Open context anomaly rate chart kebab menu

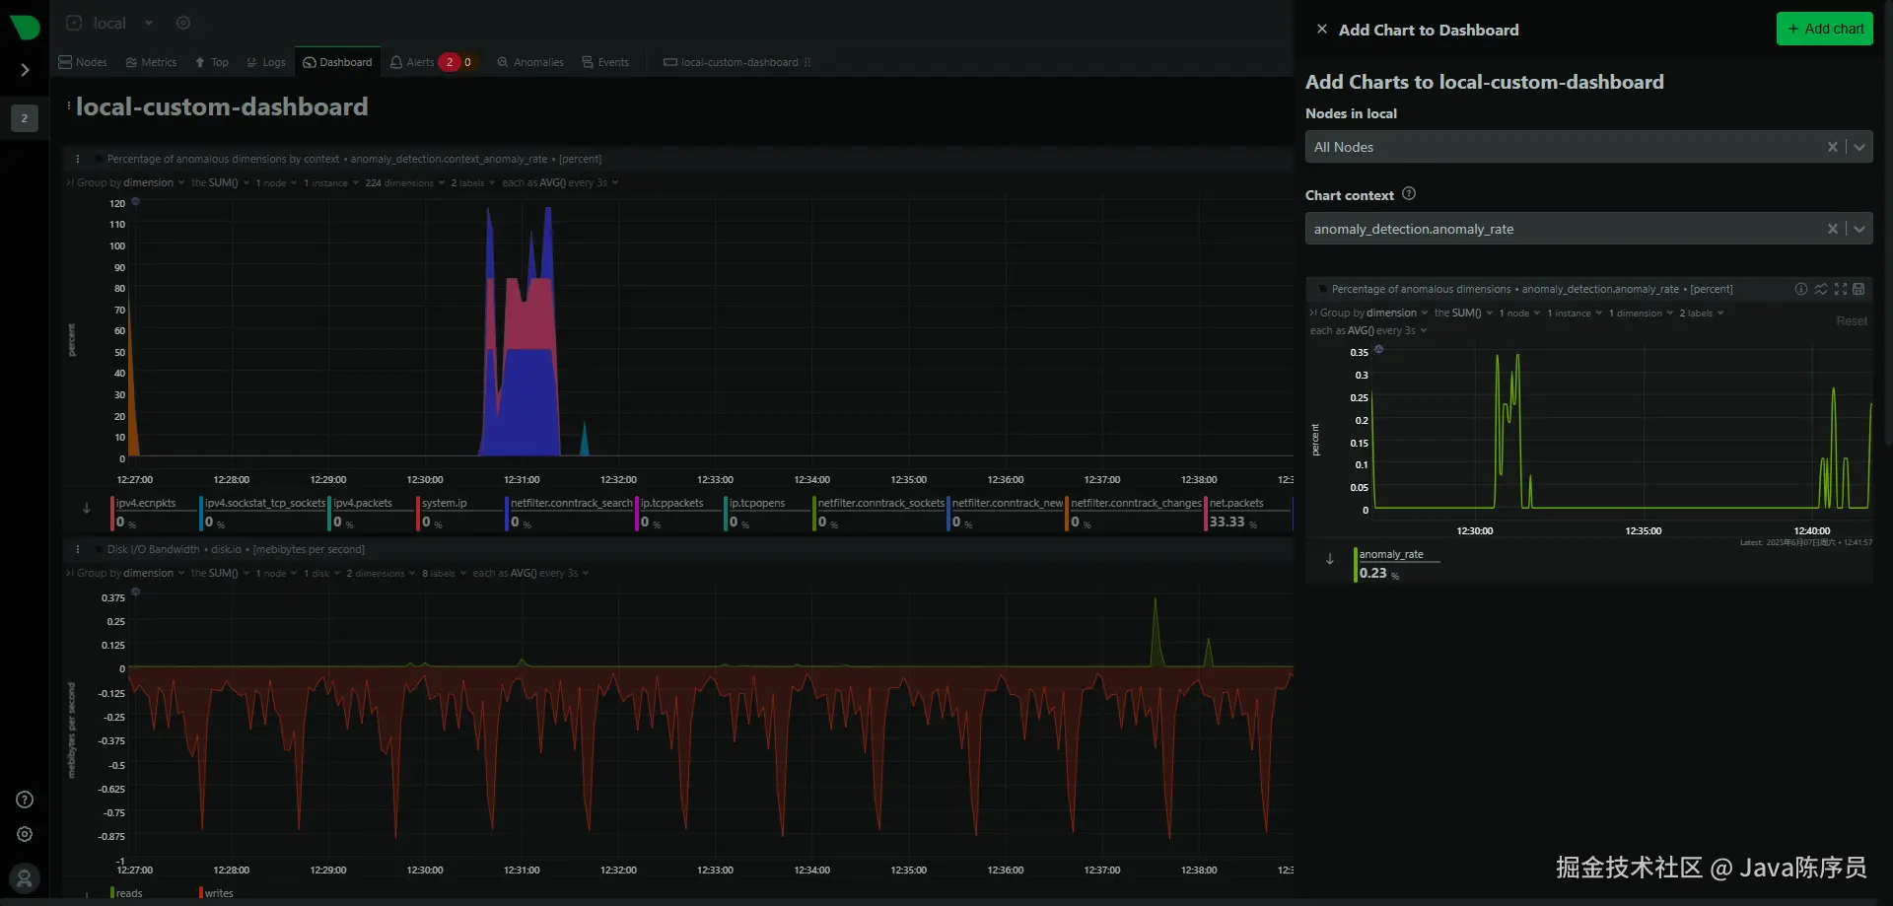pos(77,159)
